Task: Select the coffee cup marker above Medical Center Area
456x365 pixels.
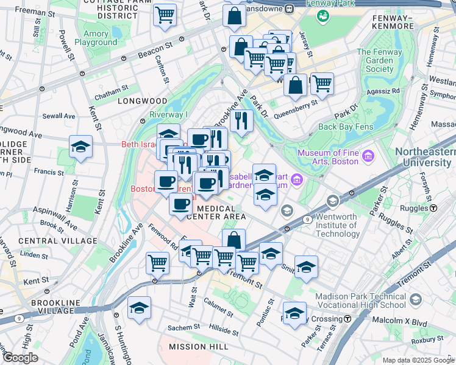Action: click(x=180, y=207)
